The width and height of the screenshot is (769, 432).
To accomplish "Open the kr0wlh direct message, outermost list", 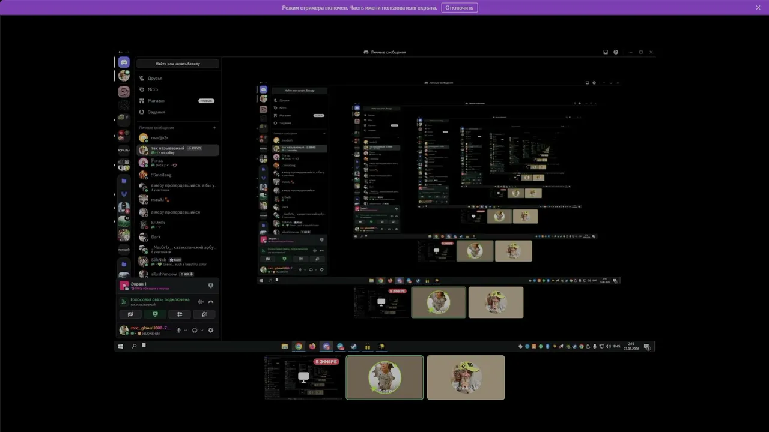I will [178, 224].
